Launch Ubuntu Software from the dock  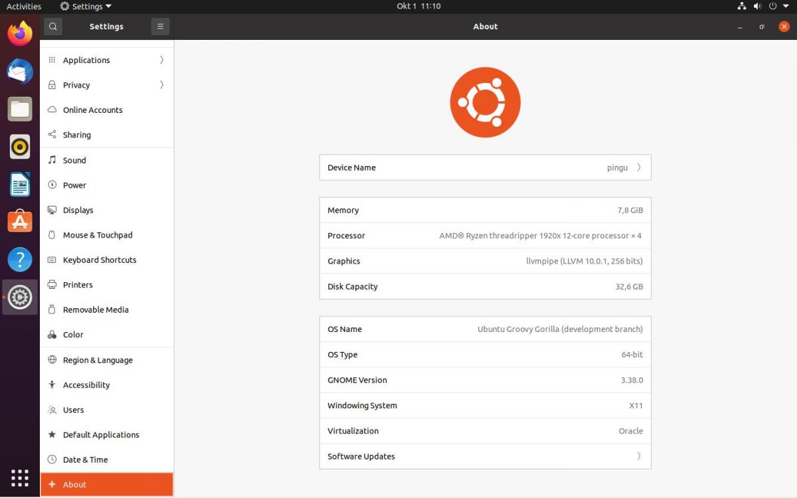(20, 222)
